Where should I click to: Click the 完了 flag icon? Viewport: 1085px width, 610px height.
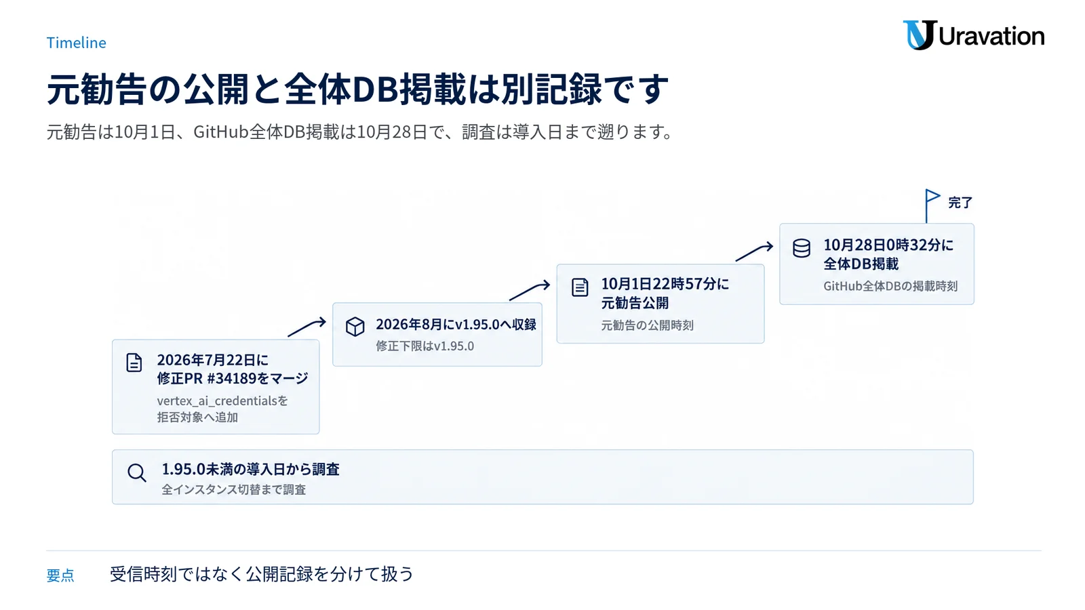(932, 205)
